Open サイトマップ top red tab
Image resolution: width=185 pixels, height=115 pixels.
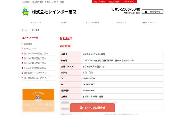tap(129, 1)
